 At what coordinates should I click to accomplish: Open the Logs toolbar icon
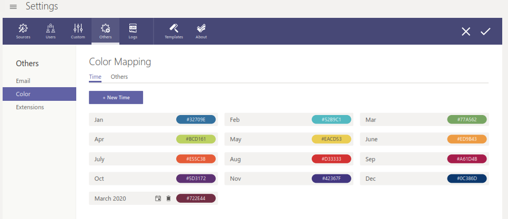[x=133, y=31]
